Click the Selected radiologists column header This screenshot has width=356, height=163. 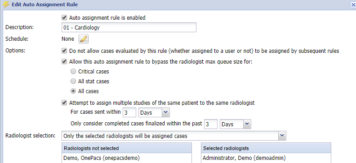(266, 148)
